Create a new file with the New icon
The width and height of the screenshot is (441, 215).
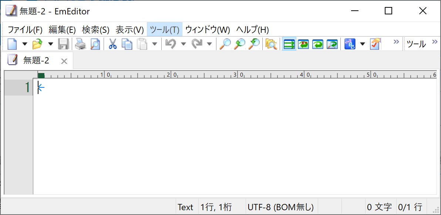point(12,44)
